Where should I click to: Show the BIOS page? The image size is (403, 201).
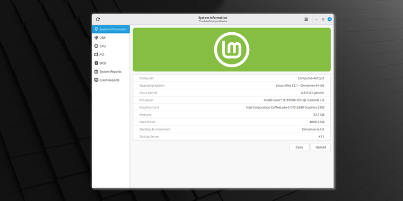[x=111, y=63]
